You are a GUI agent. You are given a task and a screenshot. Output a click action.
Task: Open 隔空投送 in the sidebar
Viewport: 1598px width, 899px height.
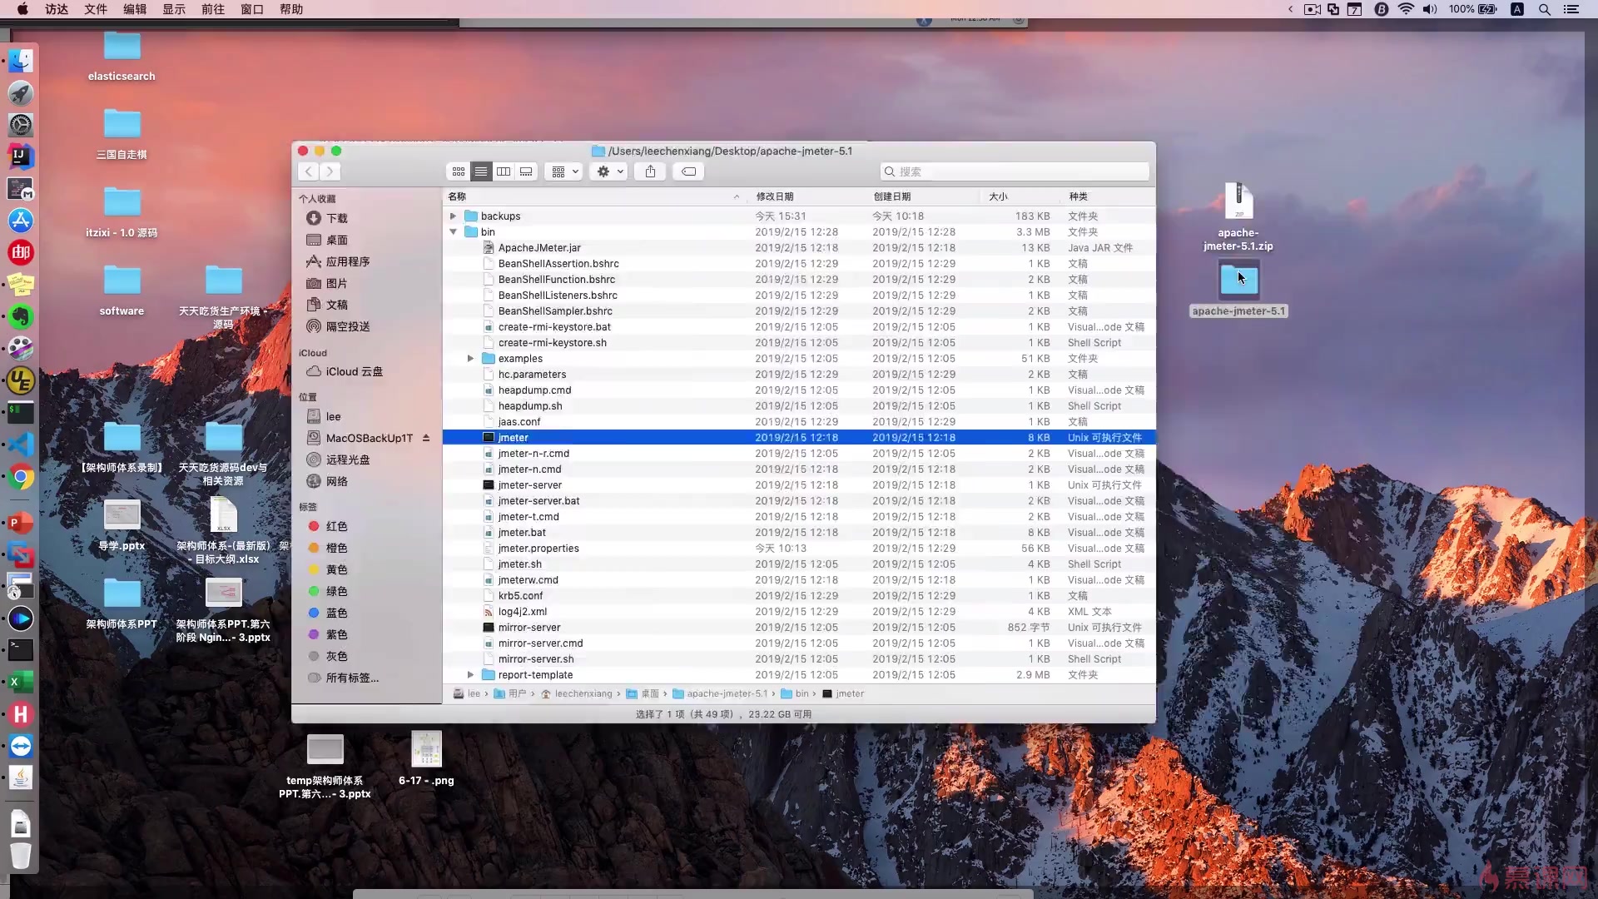click(x=347, y=326)
